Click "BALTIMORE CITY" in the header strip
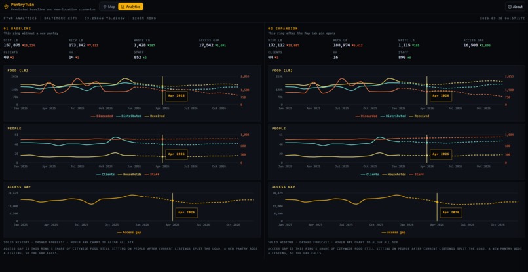The width and height of the screenshot is (528, 272). coord(60,18)
